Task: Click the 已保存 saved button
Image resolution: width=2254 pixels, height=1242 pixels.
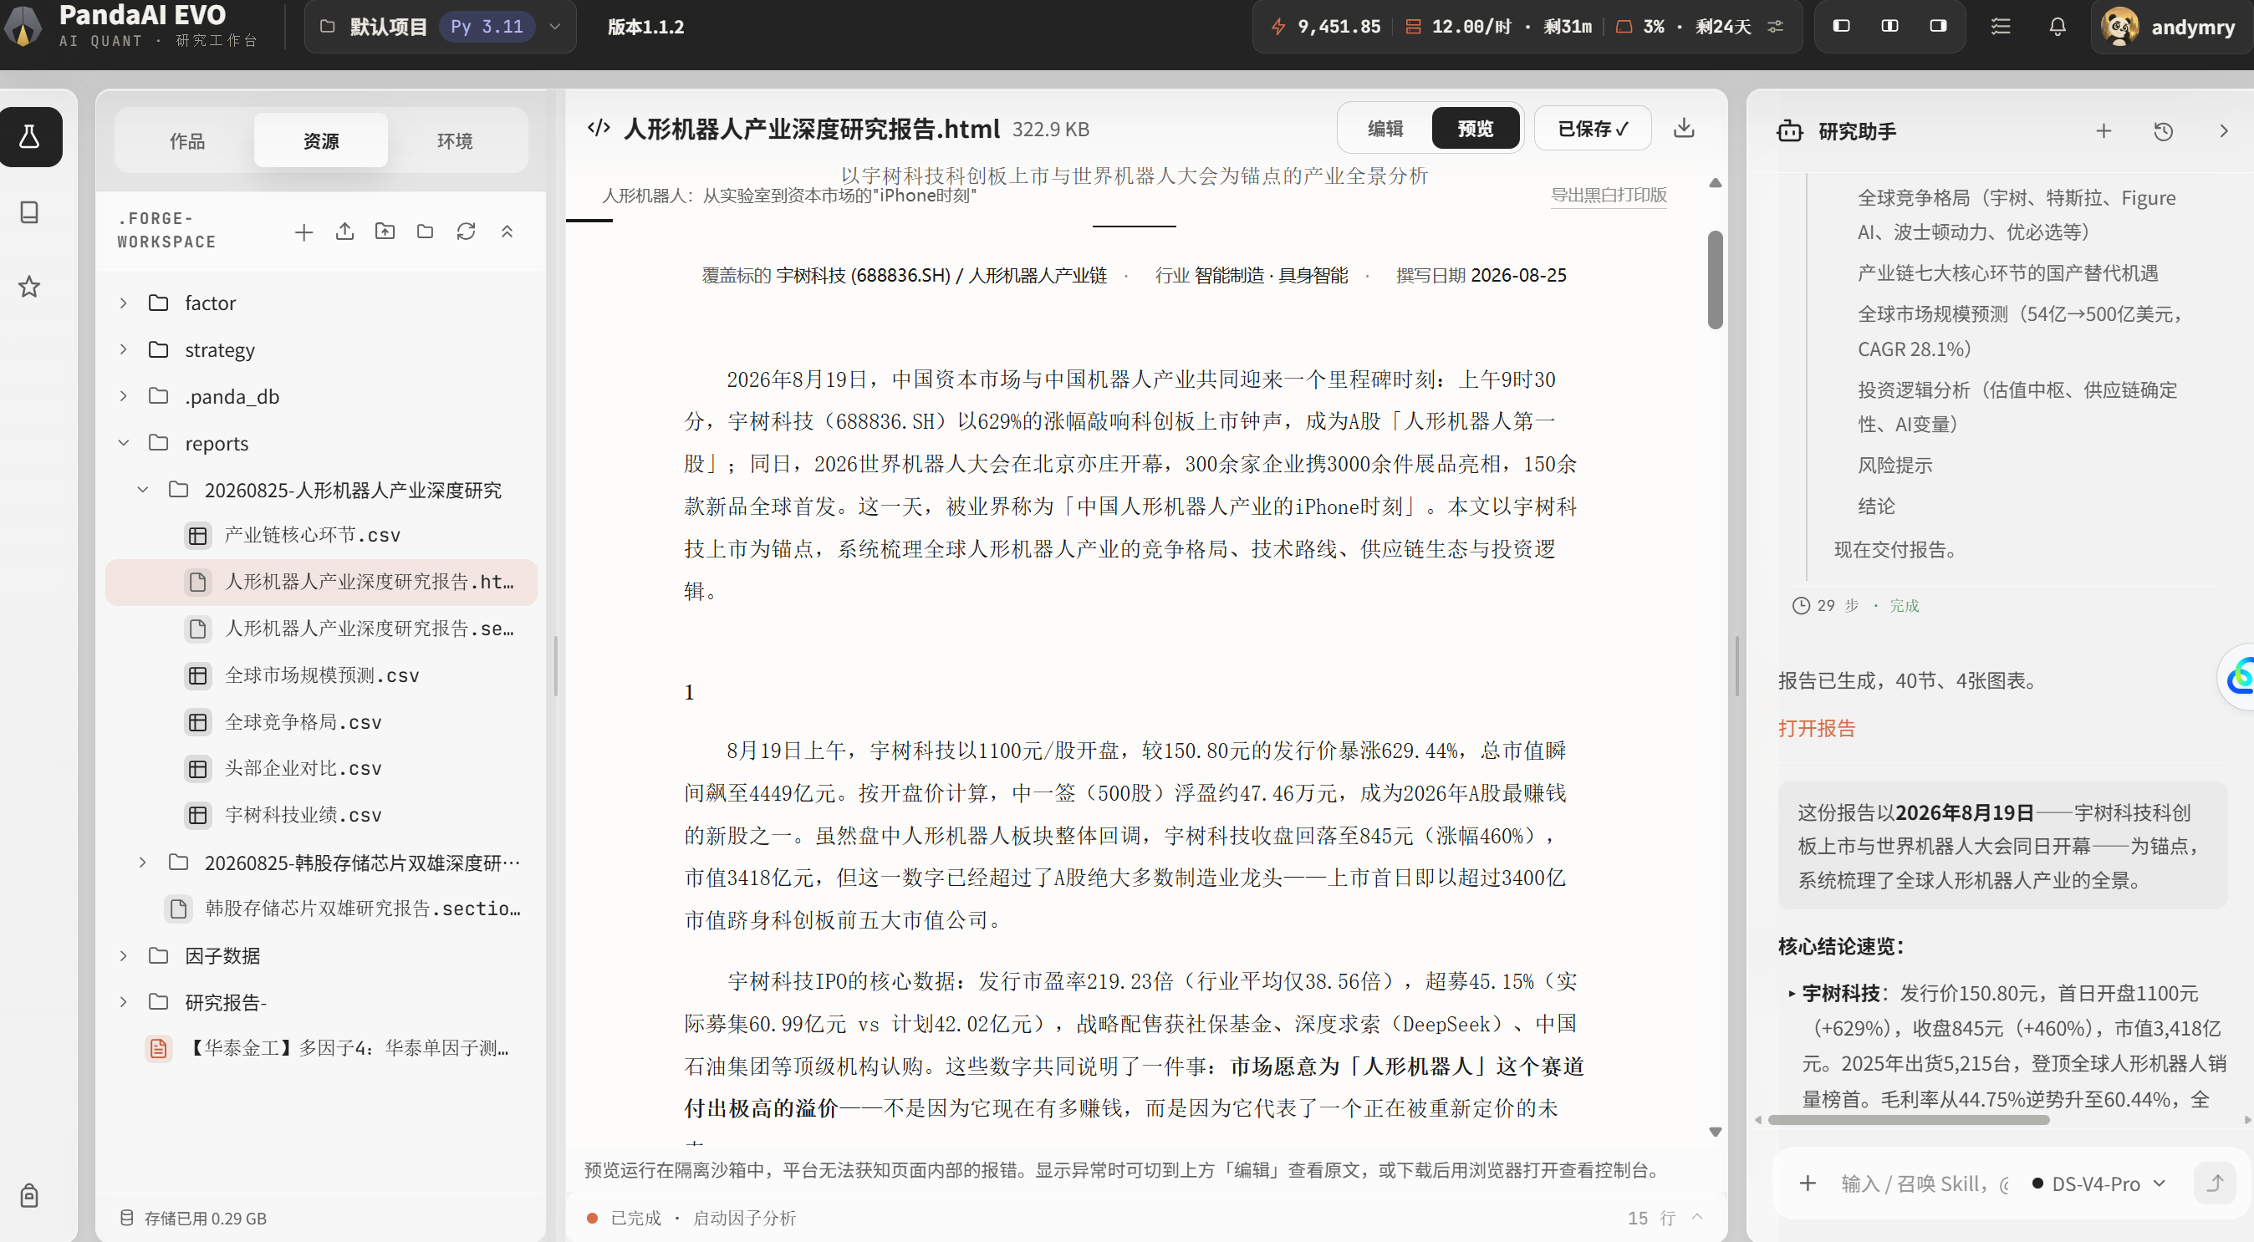Action: (x=1593, y=129)
